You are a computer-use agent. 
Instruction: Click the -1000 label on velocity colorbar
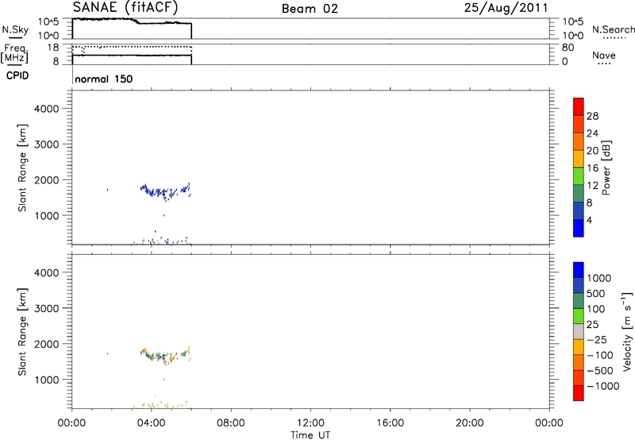[x=602, y=386]
